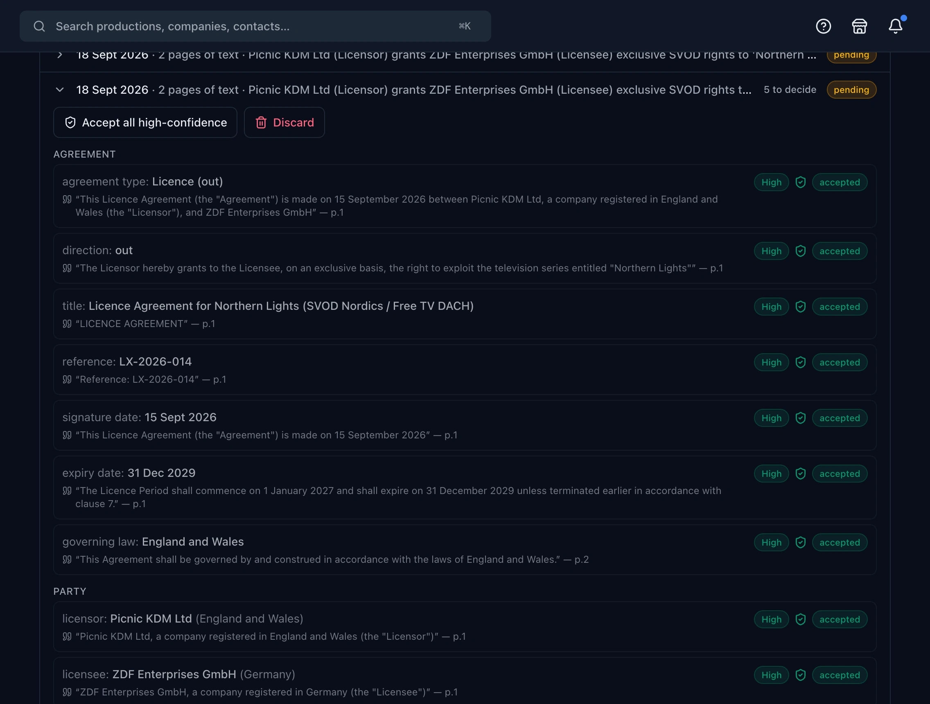Click shield icon on licensee row

point(800,675)
